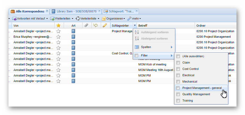
Task: Click document type icon in first row
Action: pos(73,31)
